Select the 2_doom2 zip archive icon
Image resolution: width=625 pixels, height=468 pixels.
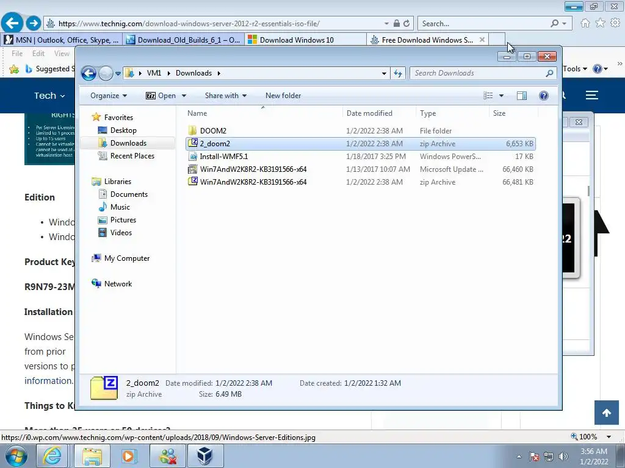(x=192, y=143)
